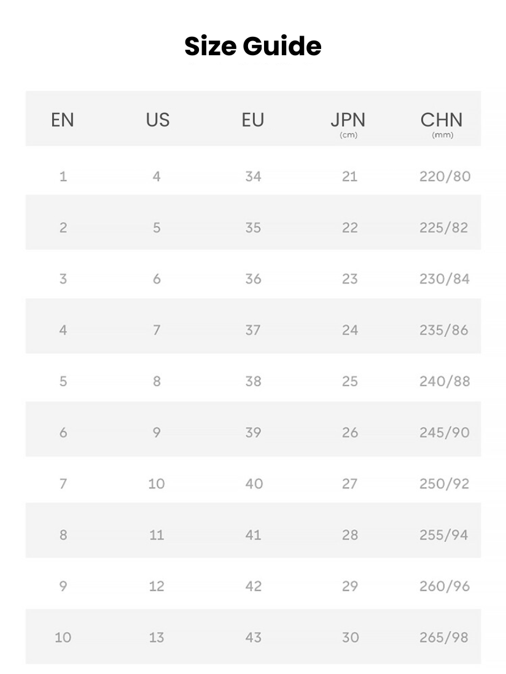The width and height of the screenshot is (506, 674).
Task: Select JPN size 30 cell
Action: 350,638
